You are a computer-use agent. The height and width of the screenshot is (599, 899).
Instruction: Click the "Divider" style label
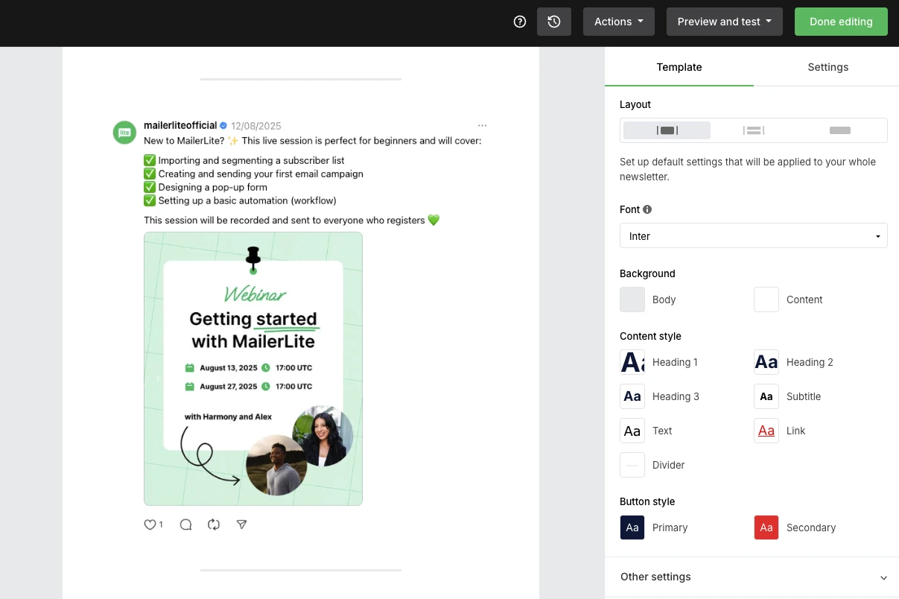pyautogui.click(x=668, y=465)
